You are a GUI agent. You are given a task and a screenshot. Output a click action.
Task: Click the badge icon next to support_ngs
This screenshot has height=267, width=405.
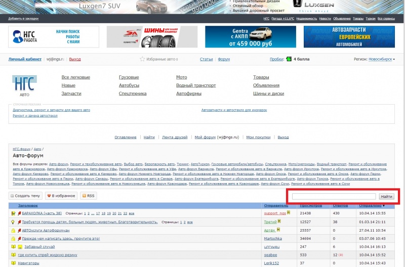coord(290,214)
